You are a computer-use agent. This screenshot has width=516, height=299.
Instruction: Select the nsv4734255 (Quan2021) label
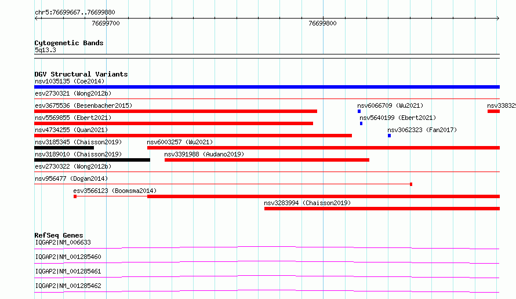[x=71, y=130]
